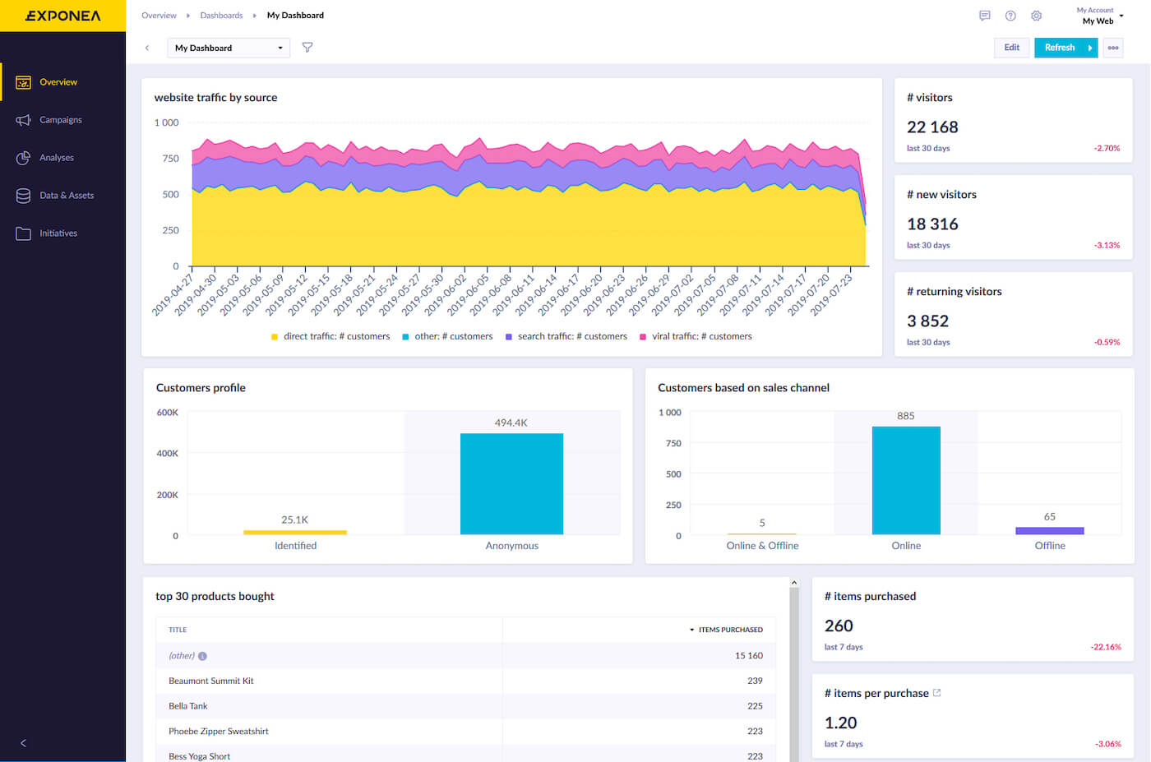This screenshot has width=1151, height=762.
Task: Open the settings gear icon
Action: 1036,16
